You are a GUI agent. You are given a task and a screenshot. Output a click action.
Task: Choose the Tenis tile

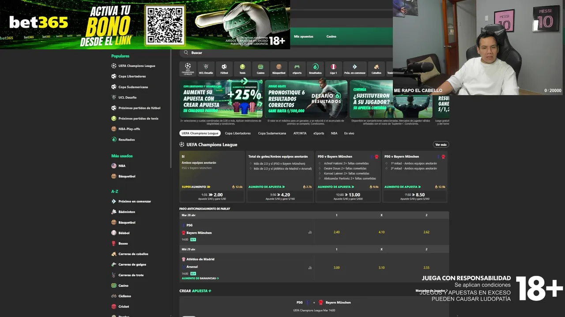click(242, 69)
